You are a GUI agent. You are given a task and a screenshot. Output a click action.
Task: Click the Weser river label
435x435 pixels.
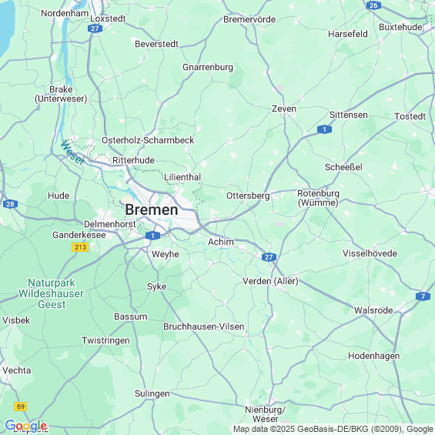72,152
